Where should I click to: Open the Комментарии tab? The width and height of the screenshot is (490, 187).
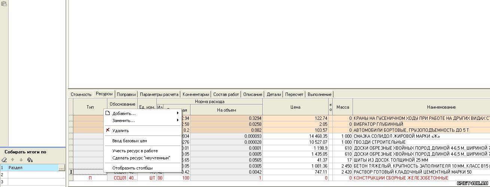point(196,94)
